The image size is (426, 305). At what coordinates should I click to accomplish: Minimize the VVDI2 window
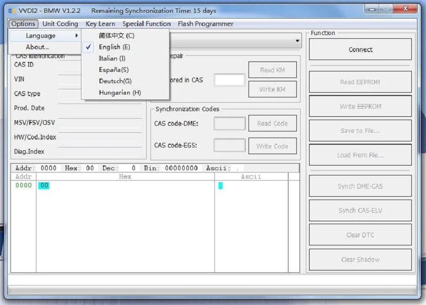pyautogui.click(x=372, y=9)
